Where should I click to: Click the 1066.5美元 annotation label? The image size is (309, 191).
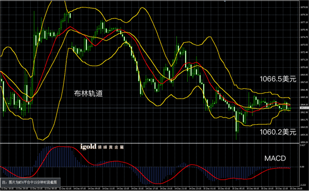click(x=278, y=79)
